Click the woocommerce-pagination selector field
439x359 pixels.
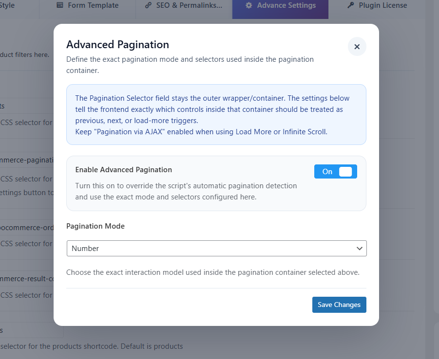click(x=27, y=160)
